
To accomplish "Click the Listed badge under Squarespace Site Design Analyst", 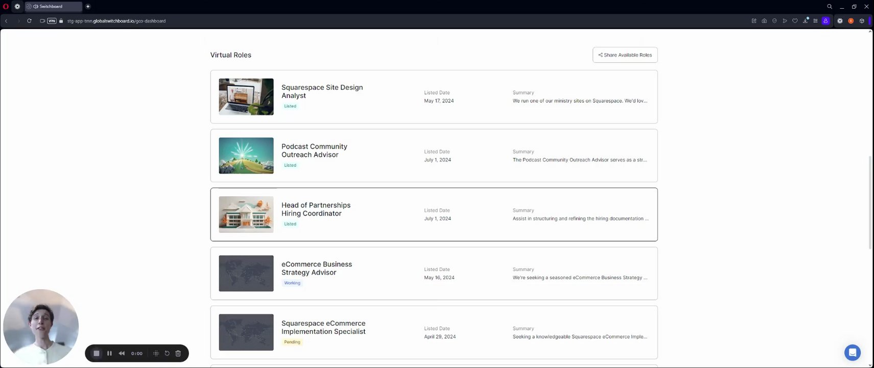I will tap(290, 106).
